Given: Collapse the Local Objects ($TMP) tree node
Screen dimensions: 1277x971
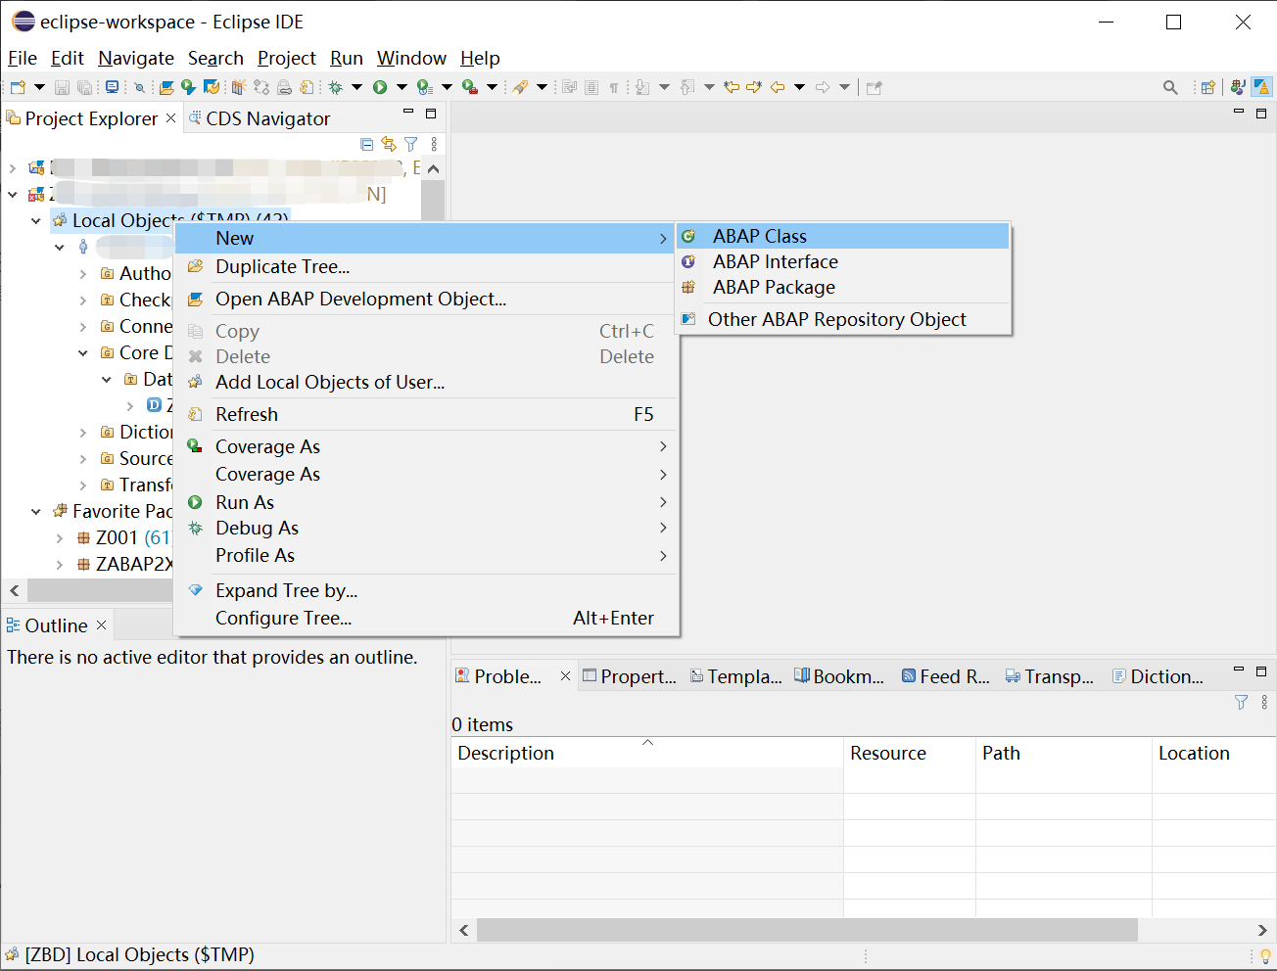Looking at the screenshot, I should [35, 220].
